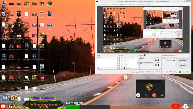Mute microphone in the call overlay
Screen dimensions: 193x109
138,95
